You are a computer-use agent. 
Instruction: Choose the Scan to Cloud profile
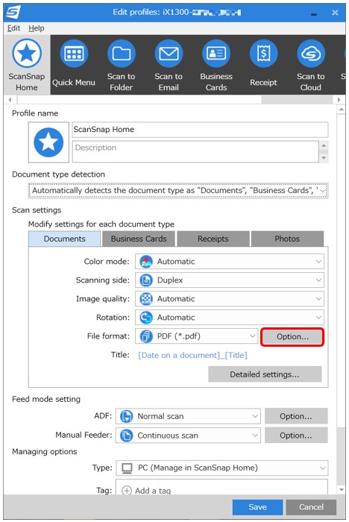coord(311,65)
